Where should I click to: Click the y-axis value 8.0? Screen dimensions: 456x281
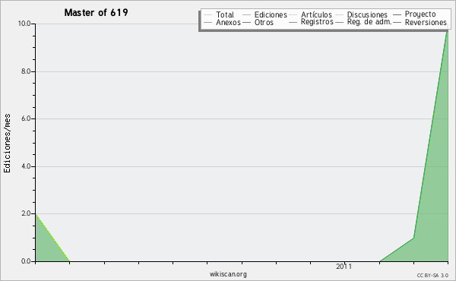pyautogui.click(x=26, y=71)
